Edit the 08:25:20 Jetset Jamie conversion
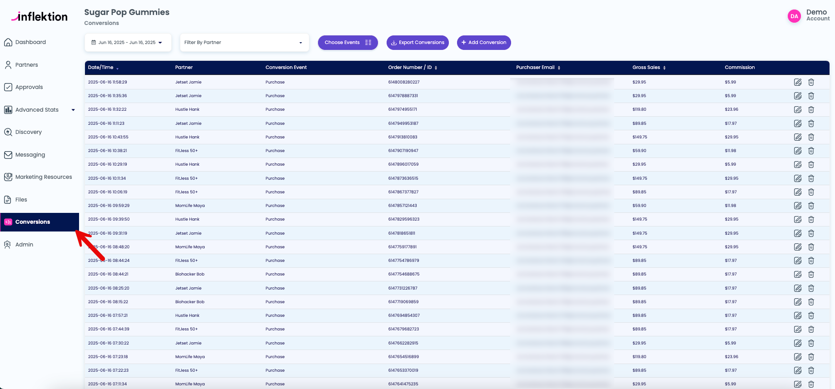This screenshot has height=389, width=835. click(x=798, y=288)
